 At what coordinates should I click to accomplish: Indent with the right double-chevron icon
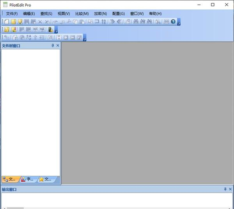click(112, 22)
